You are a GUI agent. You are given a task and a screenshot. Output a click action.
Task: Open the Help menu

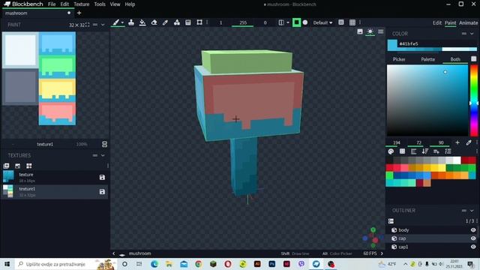[130, 4]
